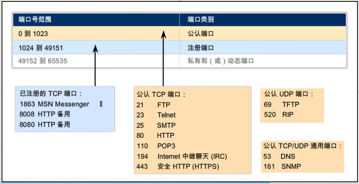The width and height of the screenshot is (359, 184).
Task: Select the 端口类别 column header
Action: (201, 20)
